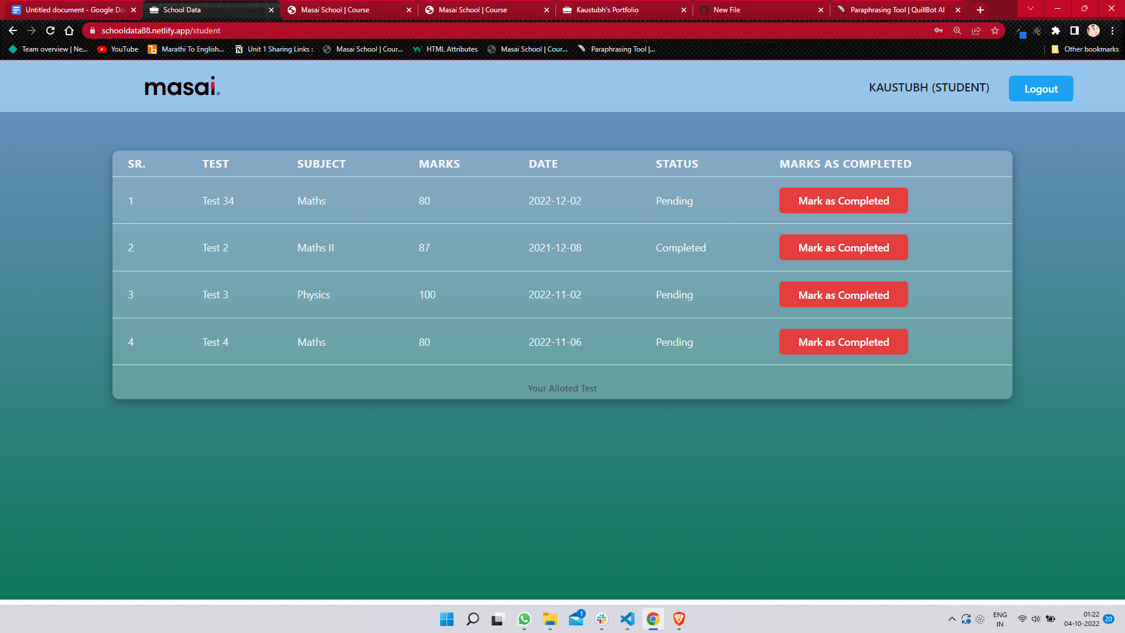The image size is (1125, 633).
Task: Launch WhatsApp from the taskbar
Action: pos(524,620)
